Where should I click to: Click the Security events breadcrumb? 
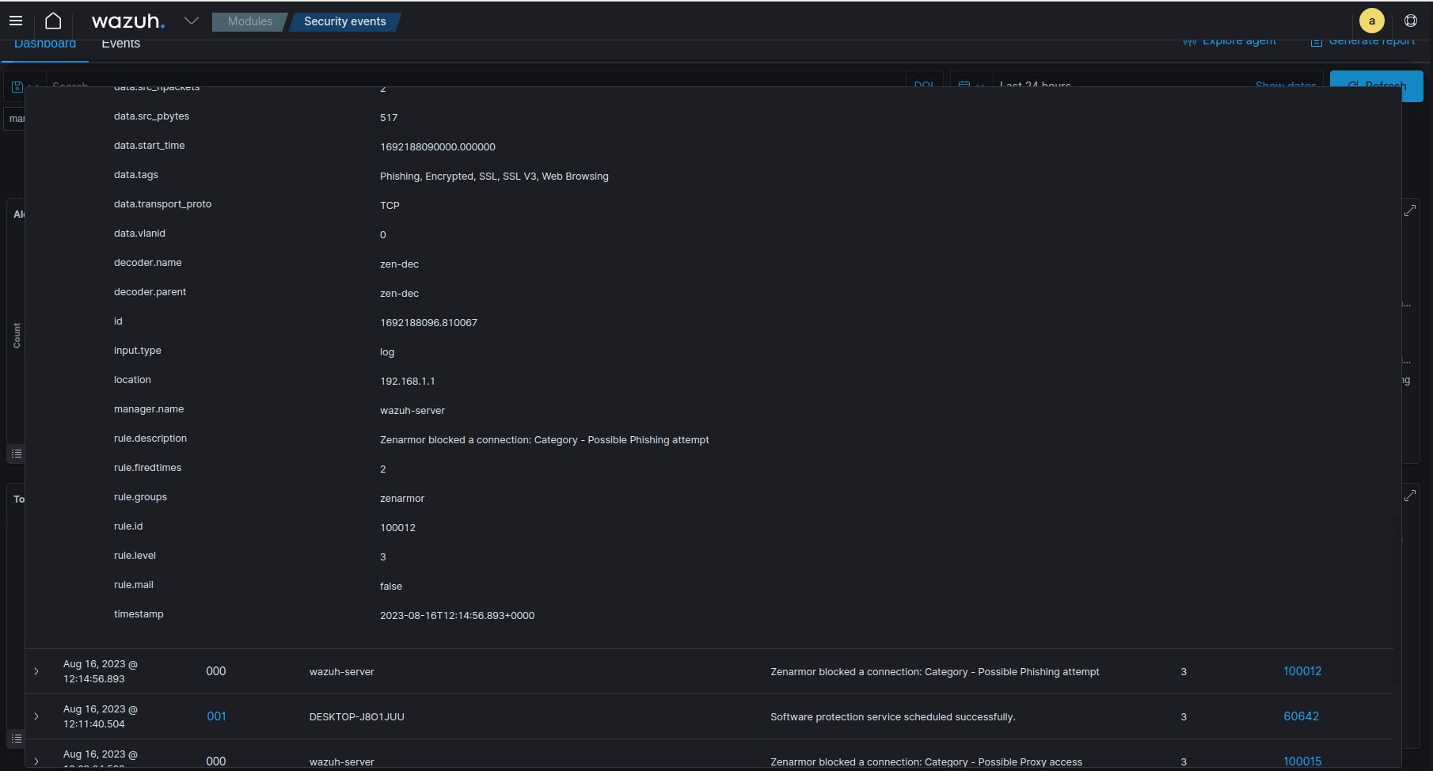pos(345,21)
